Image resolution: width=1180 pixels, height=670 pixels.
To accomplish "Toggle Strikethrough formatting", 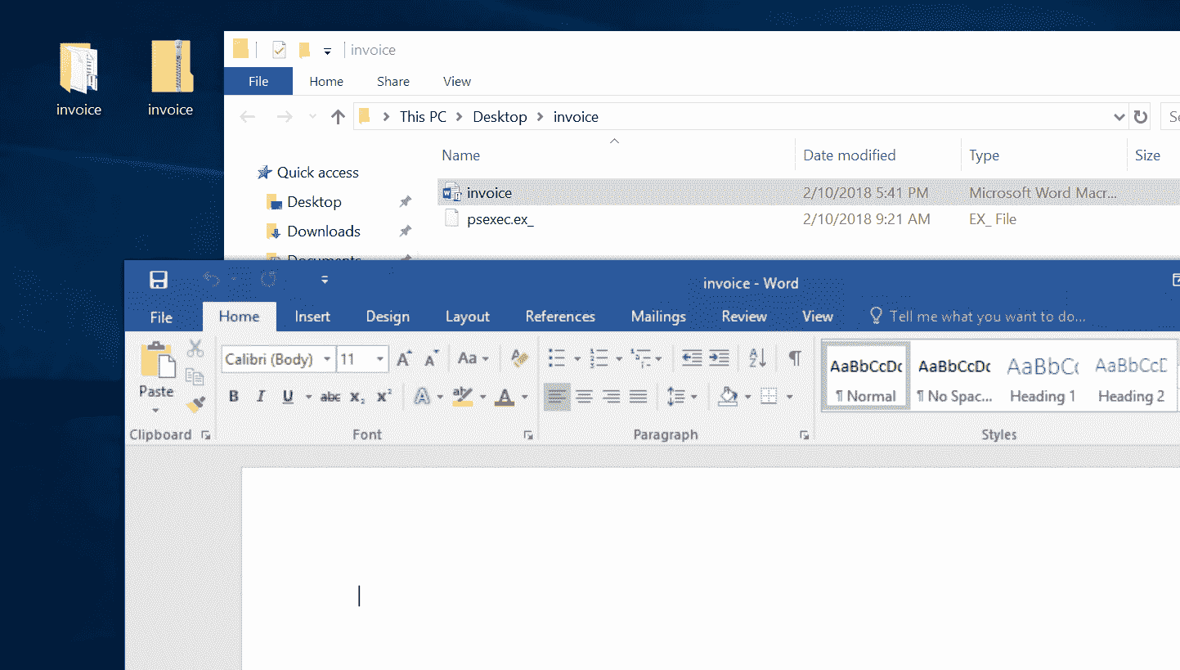I will [x=330, y=397].
